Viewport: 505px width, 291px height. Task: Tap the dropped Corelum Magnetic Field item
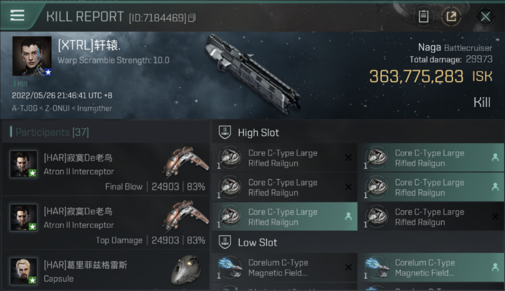point(431,267)
